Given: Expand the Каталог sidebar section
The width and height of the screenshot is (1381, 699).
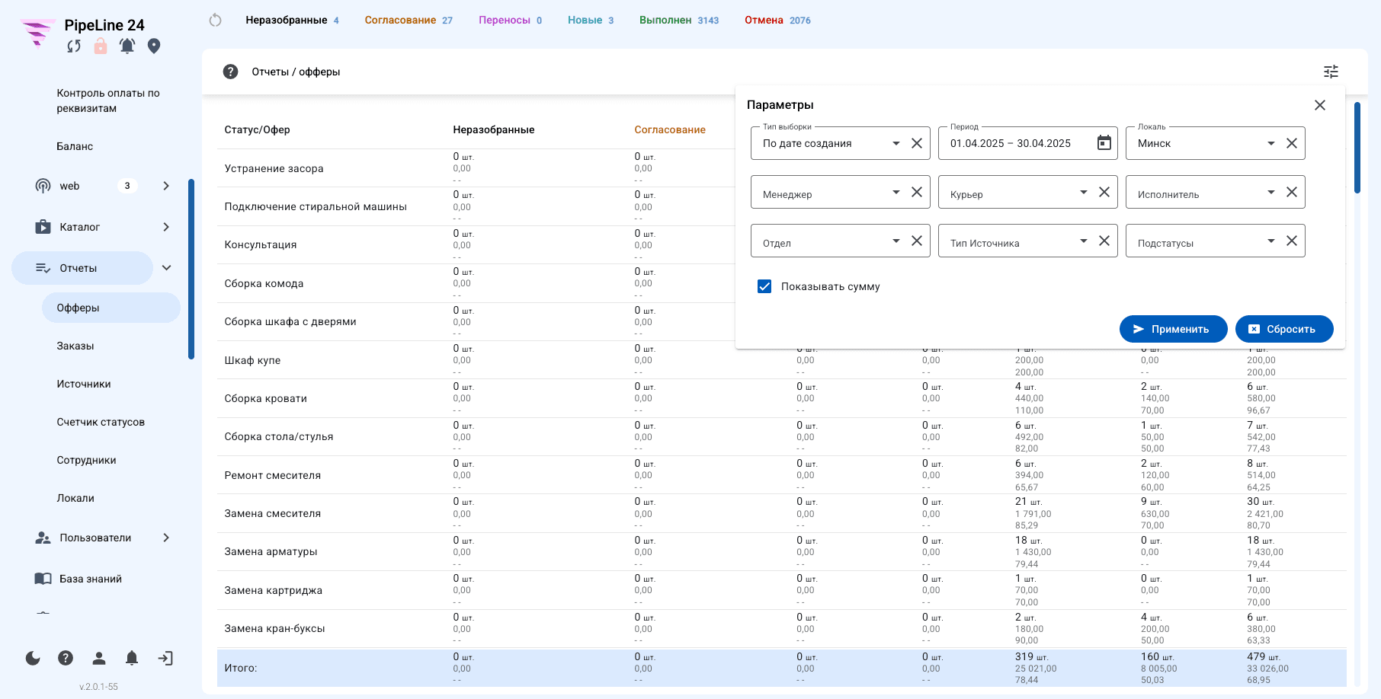Looking at the screenshot, I should coord(166,227).
